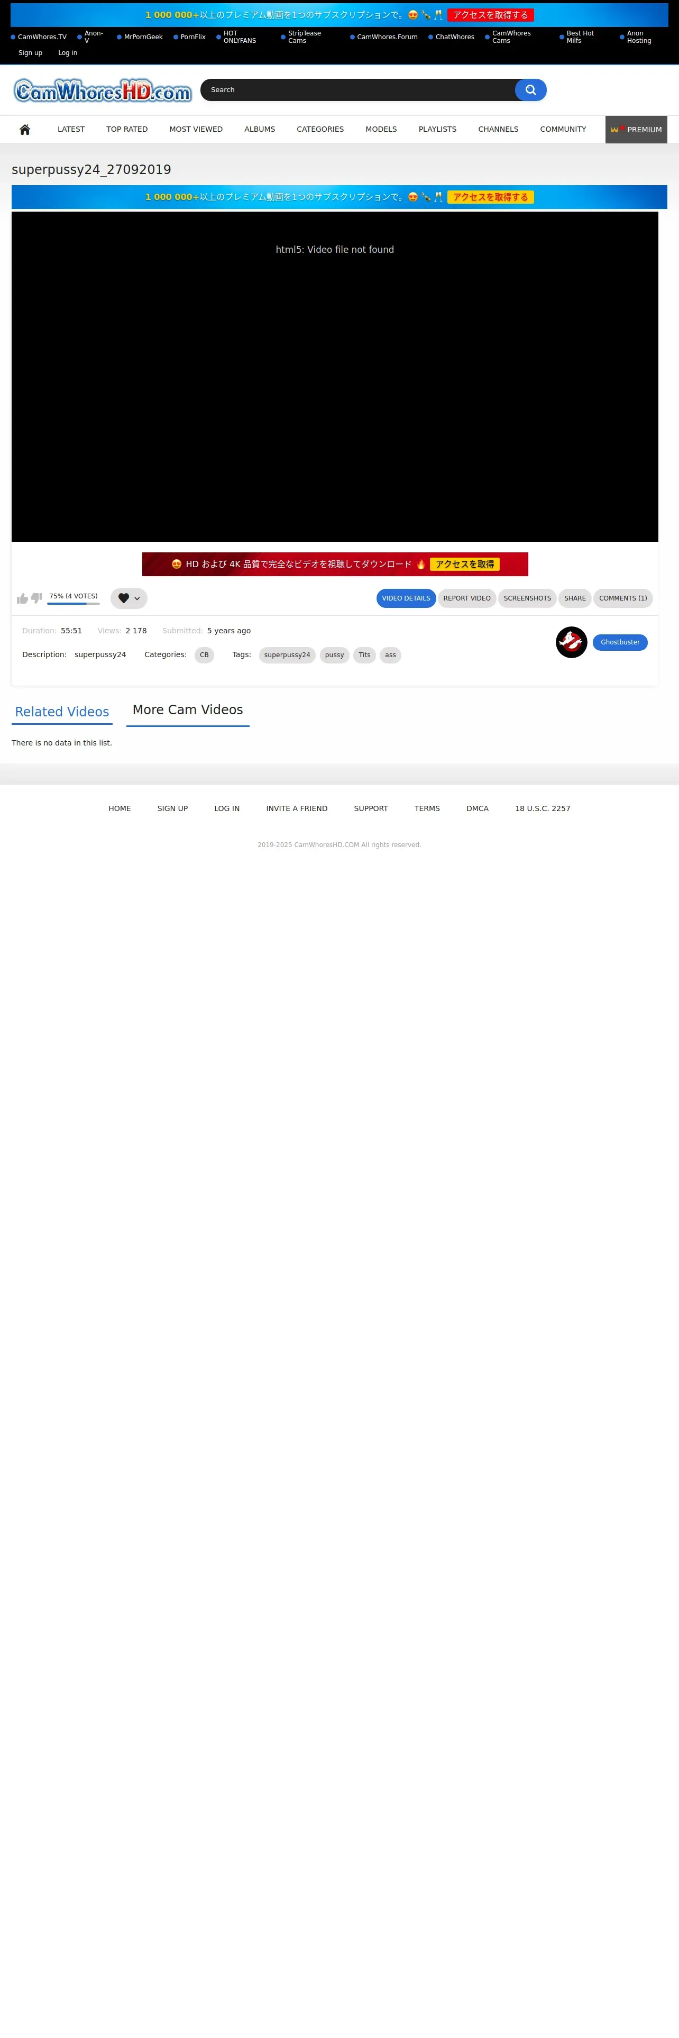Open the ChatWhores top link
This screenshot has width=679, height=2038.
point(452,37)
